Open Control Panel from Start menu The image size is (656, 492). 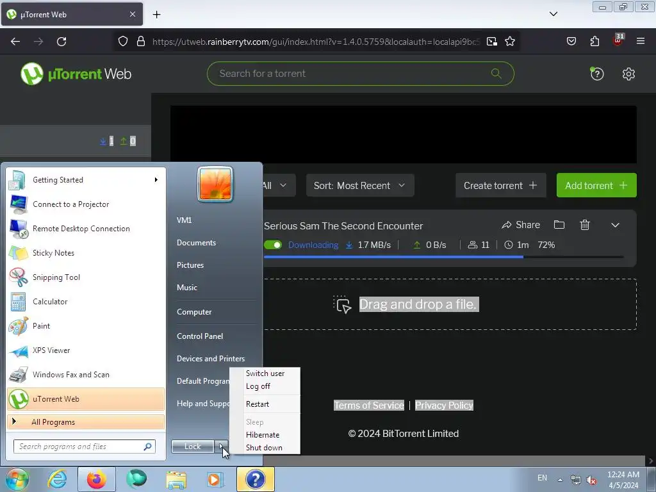(x=200, y=336)
